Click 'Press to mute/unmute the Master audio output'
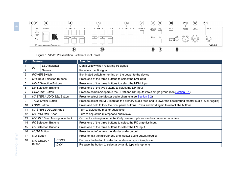The width and height of the screenshot is (241, 170). click(108, 131)
